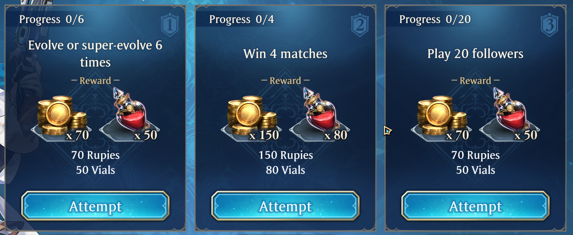Click the shield badge numbered 1
This screenshot has height=235, width=573.
pos(170,25)
